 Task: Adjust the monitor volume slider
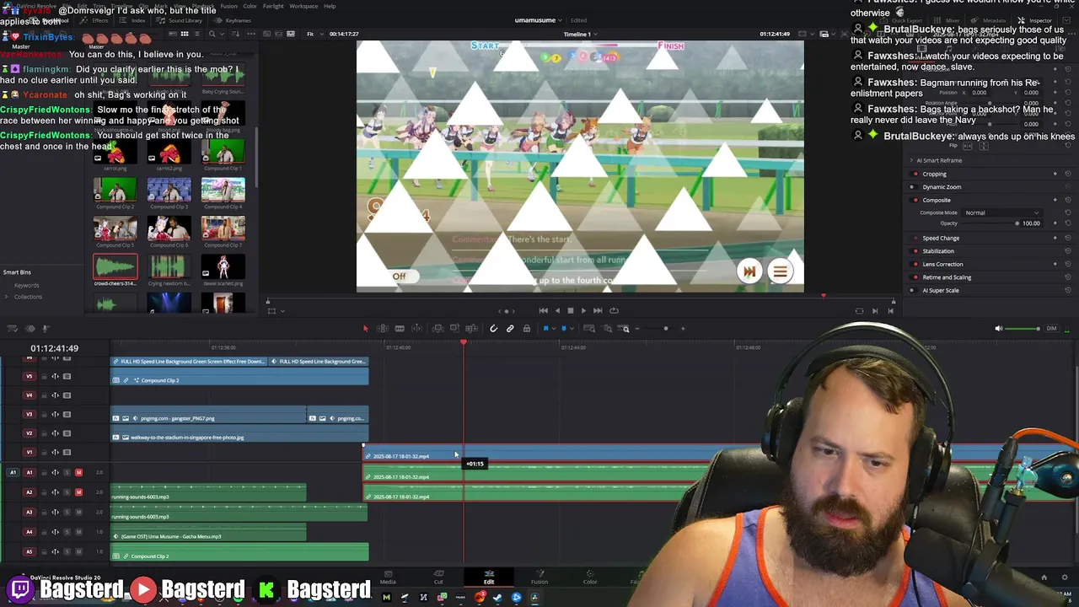(1024, 329)
